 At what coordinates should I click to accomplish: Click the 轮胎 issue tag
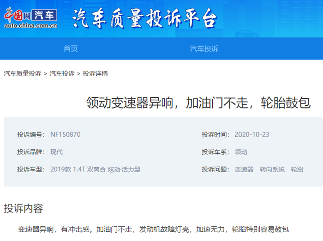(x=297, y=169)
